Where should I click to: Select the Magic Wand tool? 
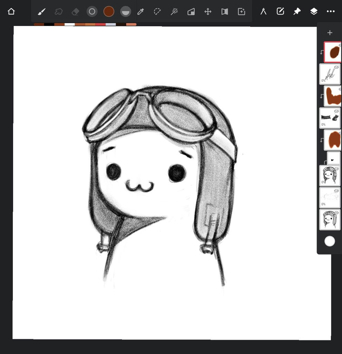click(174, 12)
